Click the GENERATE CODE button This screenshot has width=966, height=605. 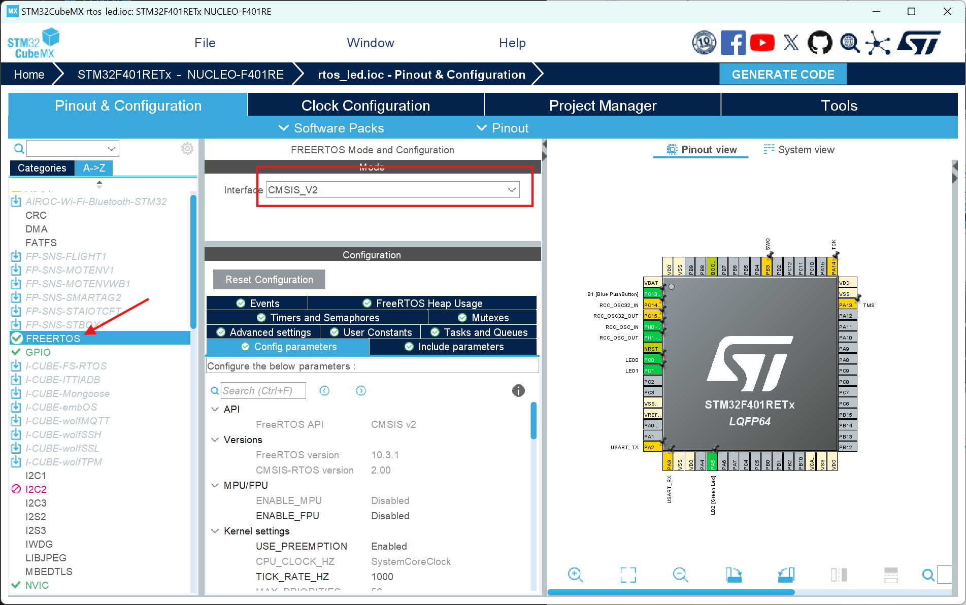(783, 75)
